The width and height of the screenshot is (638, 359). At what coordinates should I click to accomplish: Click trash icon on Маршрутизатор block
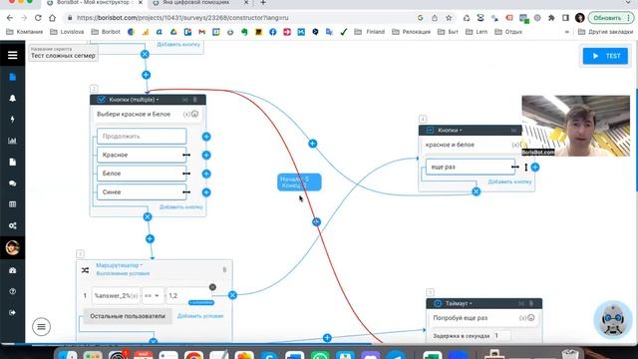(x=224, y=269)
